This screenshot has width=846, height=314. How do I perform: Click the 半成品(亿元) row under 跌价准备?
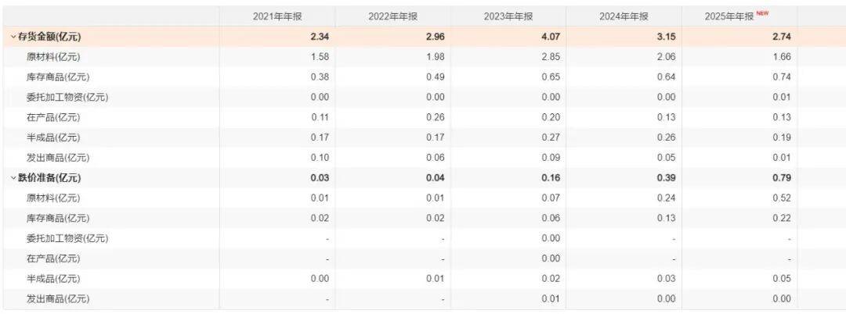pos(423,279)
